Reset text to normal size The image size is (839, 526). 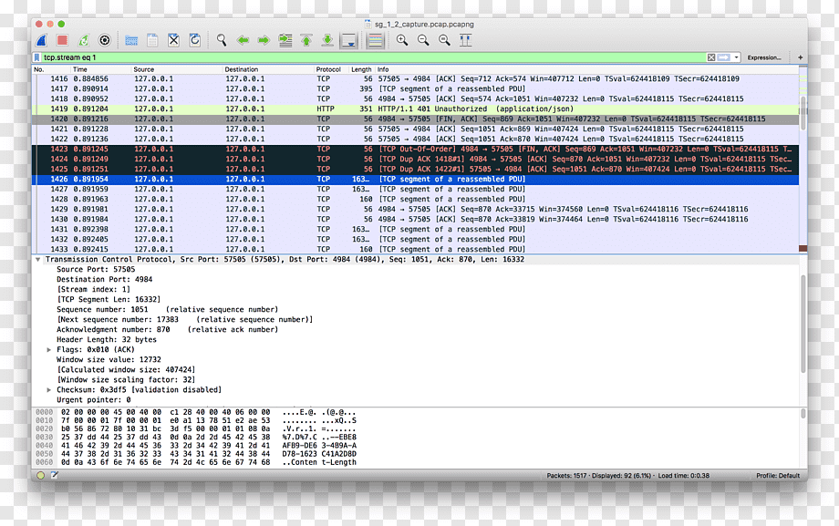coord(444,40)
